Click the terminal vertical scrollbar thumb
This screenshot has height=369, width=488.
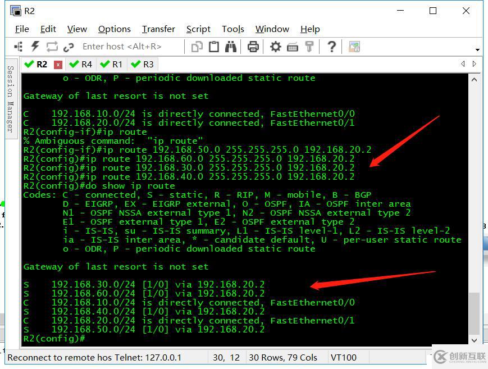click(475, 313)
